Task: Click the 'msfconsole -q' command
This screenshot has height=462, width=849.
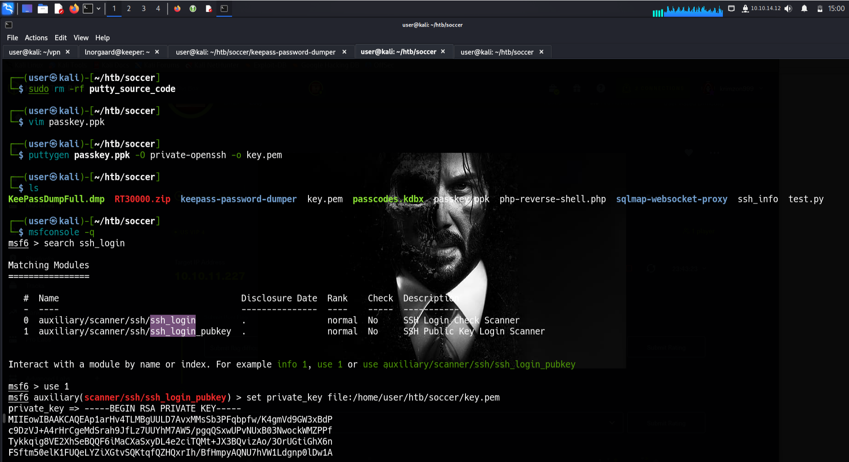Action: [x=61, y=232]
